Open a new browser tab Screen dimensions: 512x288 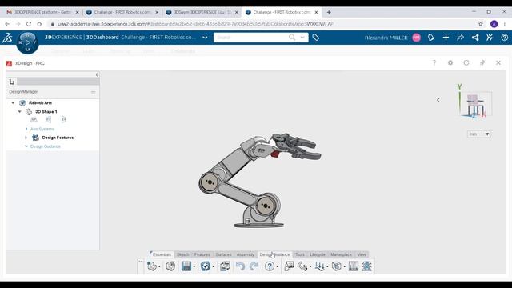pos(329,12)
